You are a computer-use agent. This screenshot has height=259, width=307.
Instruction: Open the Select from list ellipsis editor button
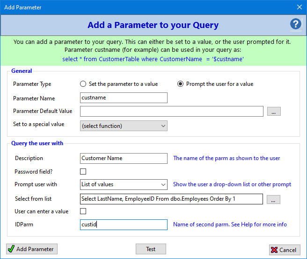(273, 199)
